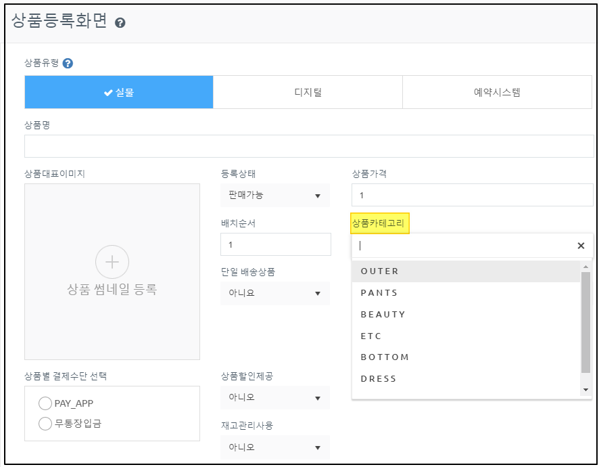
Task: Choose OUTER from the category list
Action: (380, 271)
